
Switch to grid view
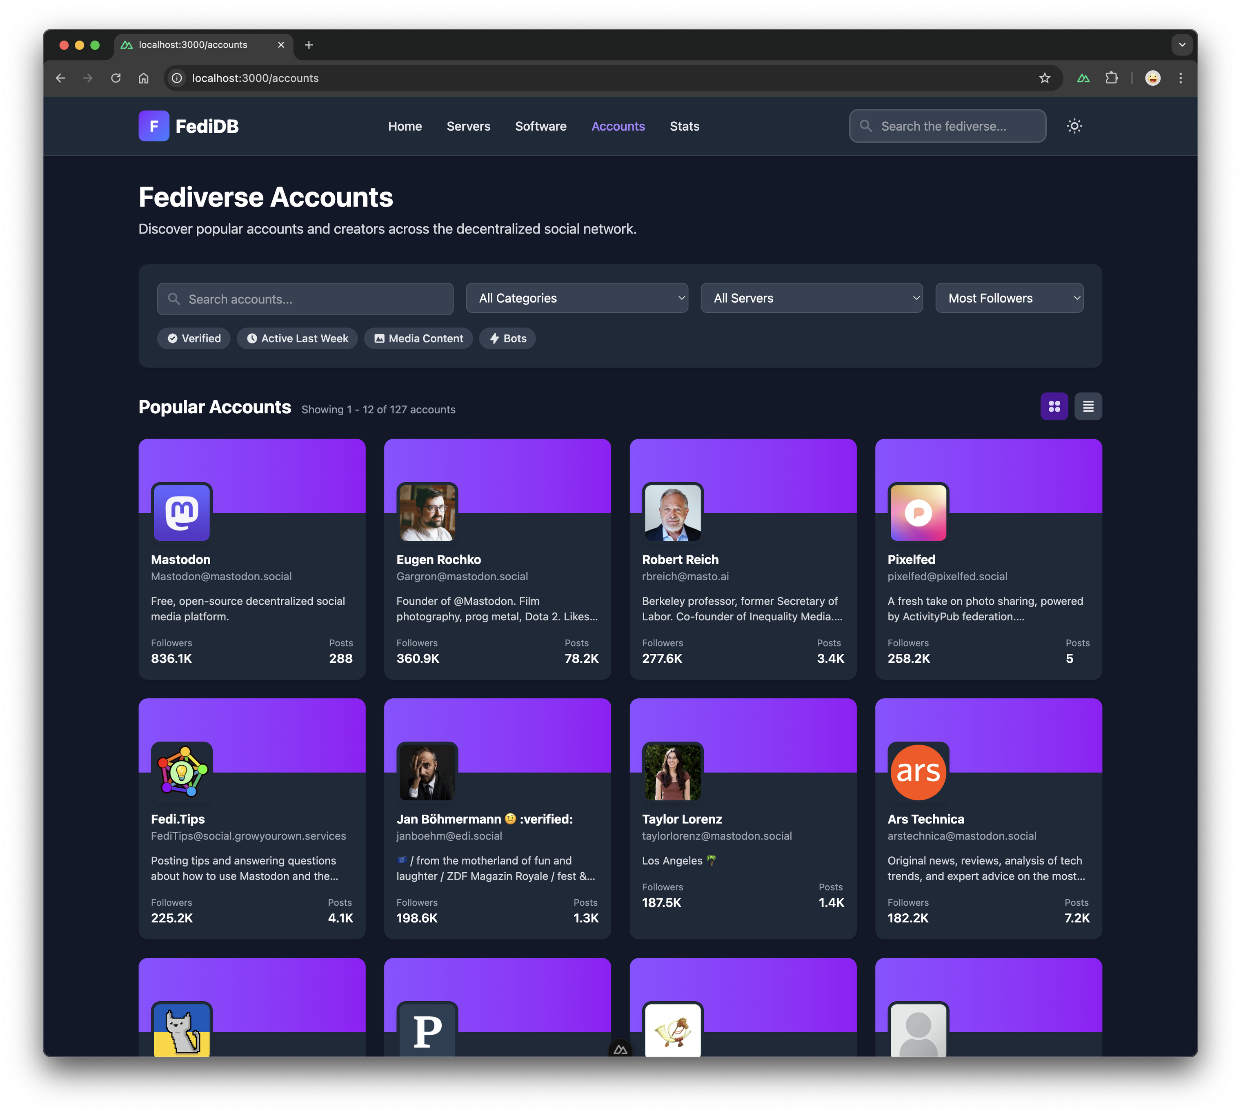pyautogui.click(x=1054, y=406)
